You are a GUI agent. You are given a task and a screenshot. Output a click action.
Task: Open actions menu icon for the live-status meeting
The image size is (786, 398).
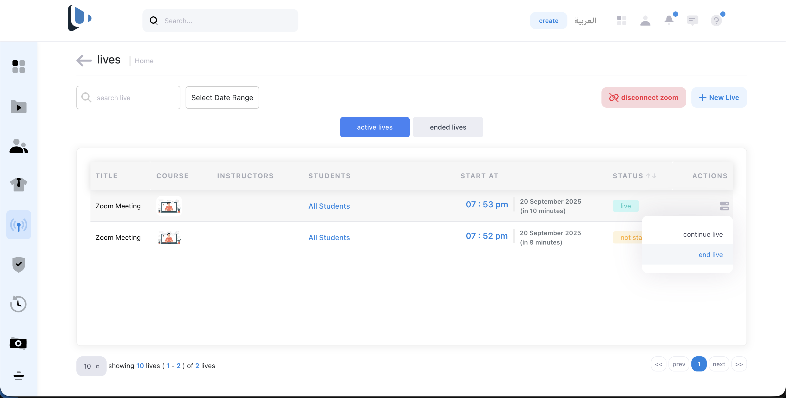click(724, 206)
